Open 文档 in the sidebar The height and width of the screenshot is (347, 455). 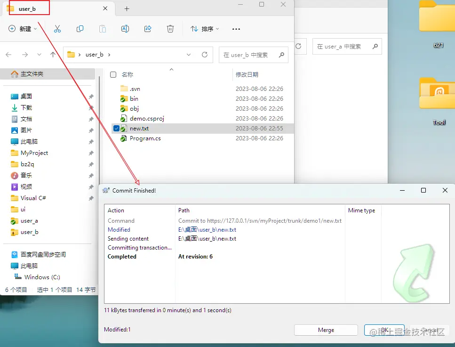pyautogui.click(x=26, y=119)
